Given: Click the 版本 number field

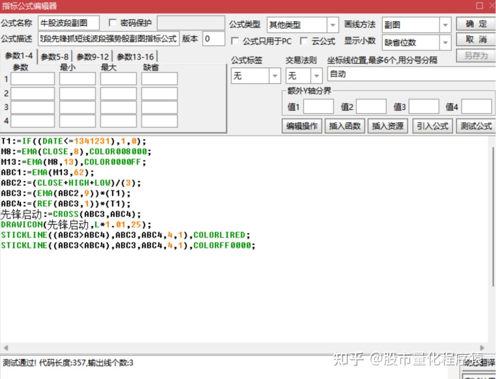Looking at the screenshot, I should click(214, 39).
